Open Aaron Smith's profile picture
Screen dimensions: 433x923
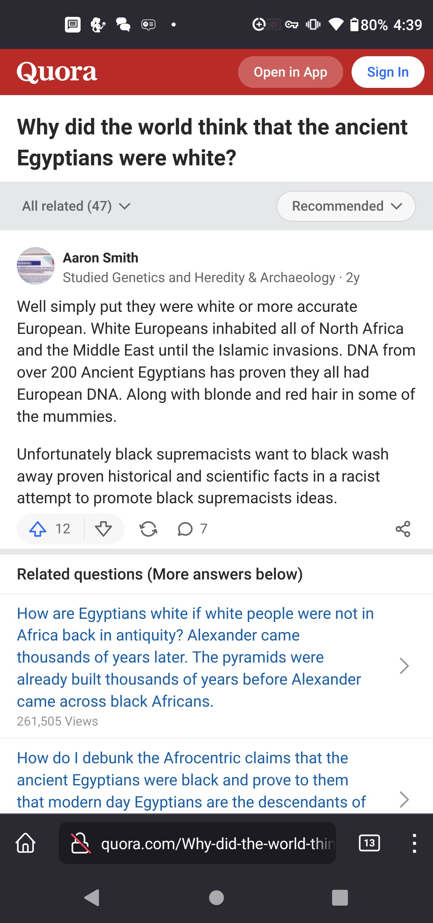coord(36,266)
